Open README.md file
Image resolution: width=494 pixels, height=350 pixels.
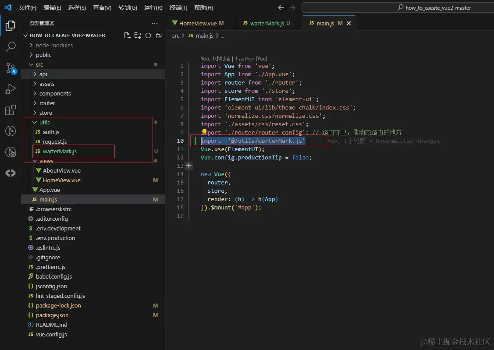[x=93, y=325]
